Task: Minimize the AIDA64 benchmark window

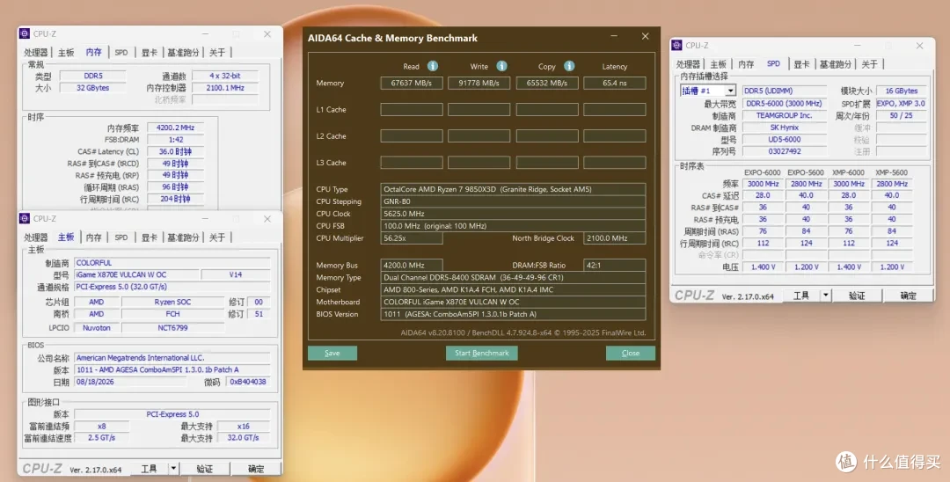Action: point(614,36)
